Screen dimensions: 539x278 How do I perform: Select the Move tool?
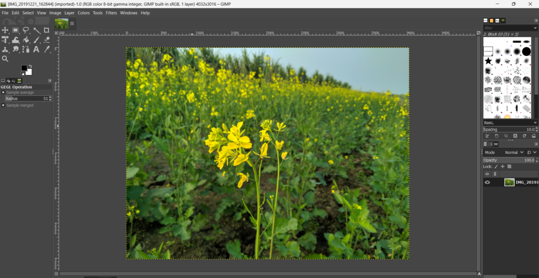(x=5, y=30)
